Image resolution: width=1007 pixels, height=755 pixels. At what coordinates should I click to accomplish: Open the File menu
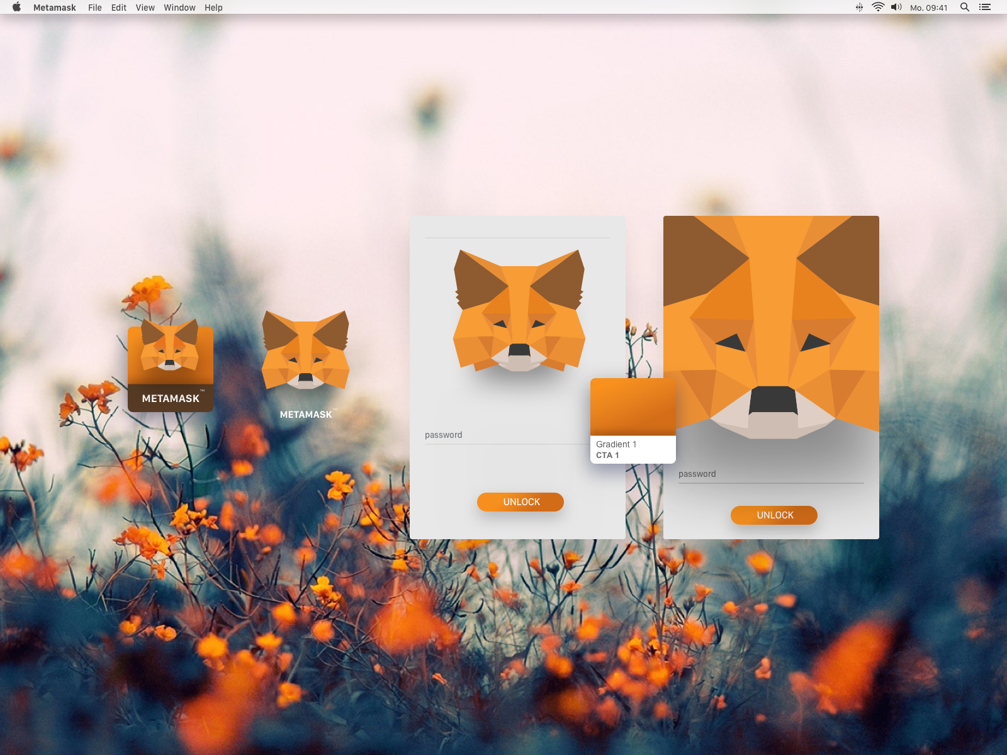[95, 8]
